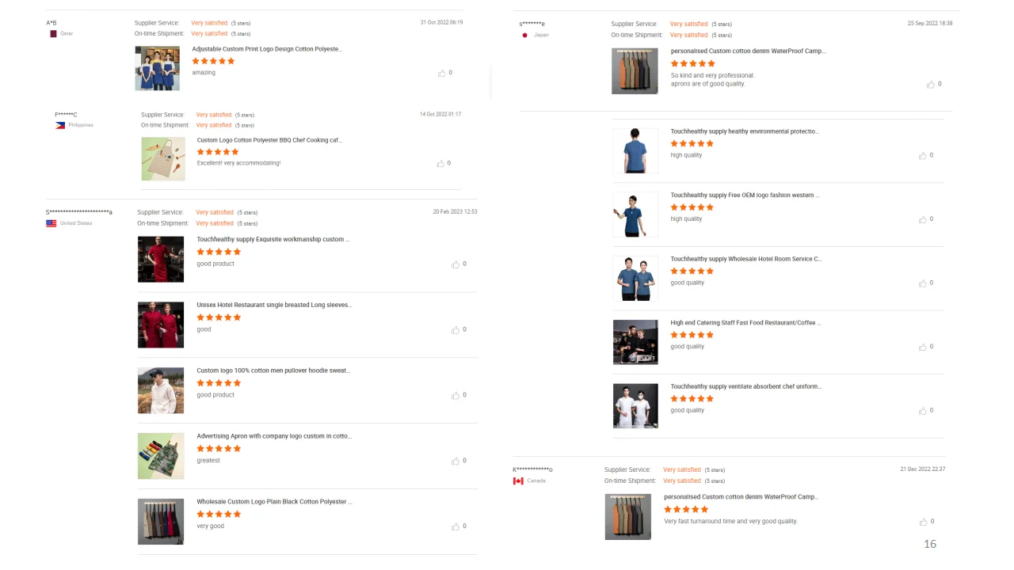Click the Canada flag icon

[518, 481]
